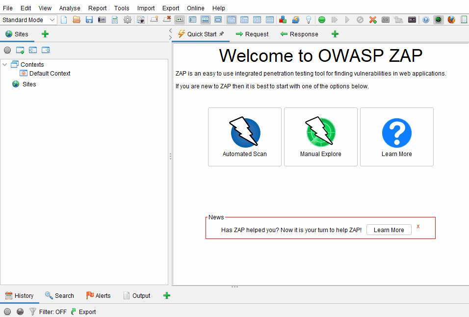Click Learn More button in News box

tap(389, 230)
